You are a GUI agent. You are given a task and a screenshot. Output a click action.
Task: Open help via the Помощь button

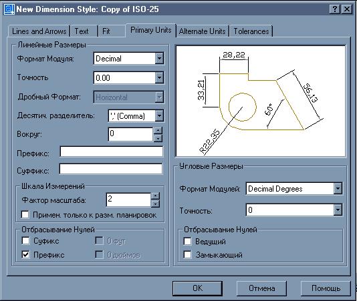click(x=326, y=288)
